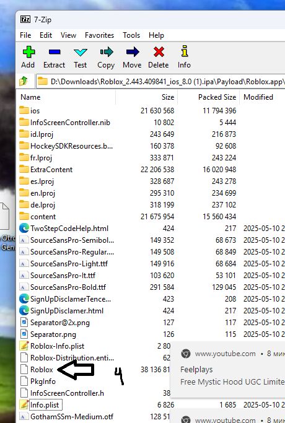Click the Info toolbar button
This screenshot has width=285, height=423.
(x=185, y=58)
